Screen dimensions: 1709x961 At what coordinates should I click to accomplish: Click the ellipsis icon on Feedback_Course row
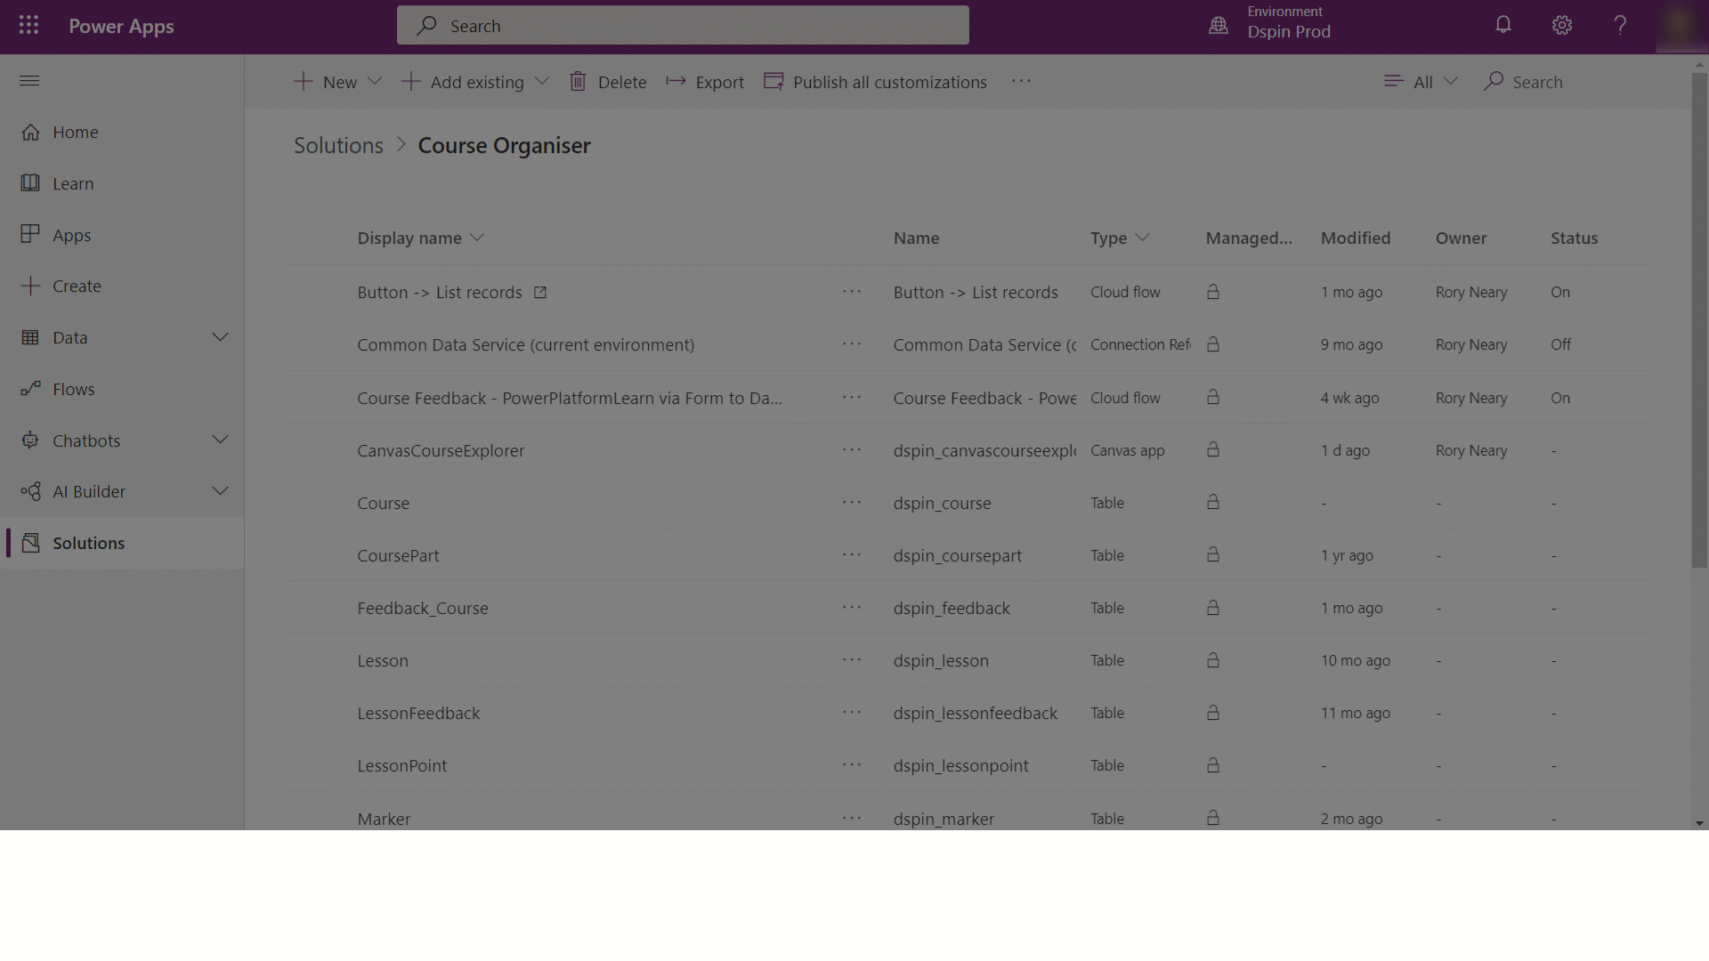pyautogui.click(x=851, y=608)
